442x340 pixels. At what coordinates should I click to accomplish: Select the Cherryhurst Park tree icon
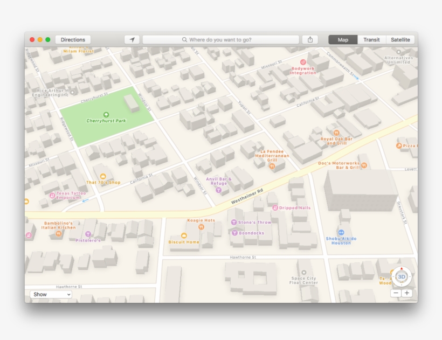pos(107,114)
